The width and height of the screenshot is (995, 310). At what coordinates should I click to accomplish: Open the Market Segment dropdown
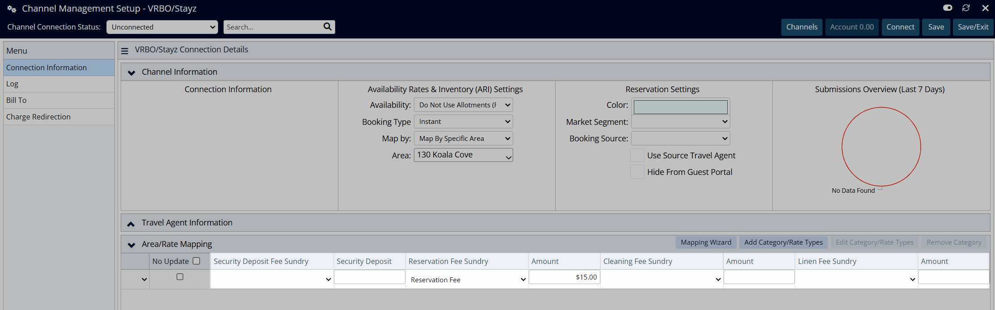[x=681, y=122]
